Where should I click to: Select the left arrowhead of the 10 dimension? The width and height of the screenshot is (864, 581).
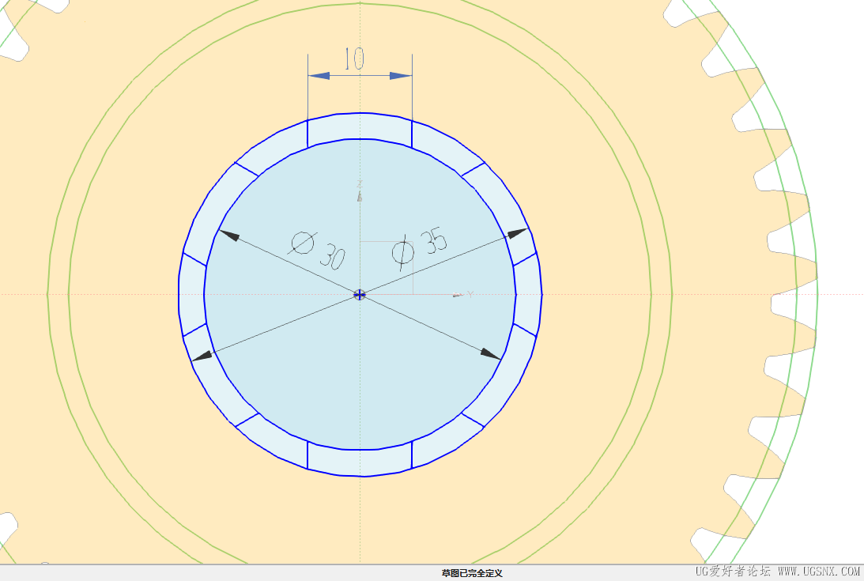(x=319, y=76)
